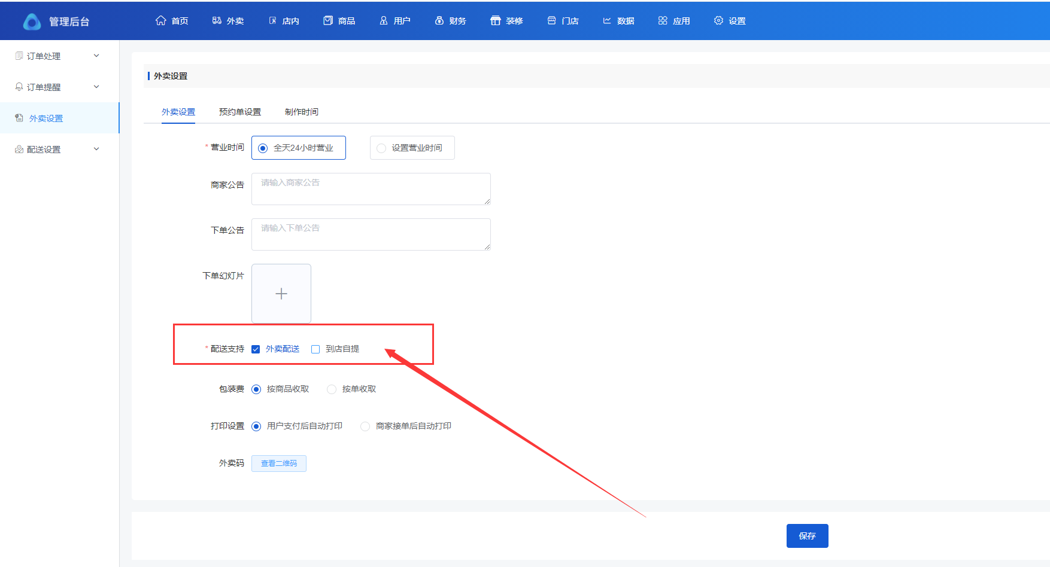Click the 保存 save button
Screen dimensions: 1050x567
click(807, 536)
